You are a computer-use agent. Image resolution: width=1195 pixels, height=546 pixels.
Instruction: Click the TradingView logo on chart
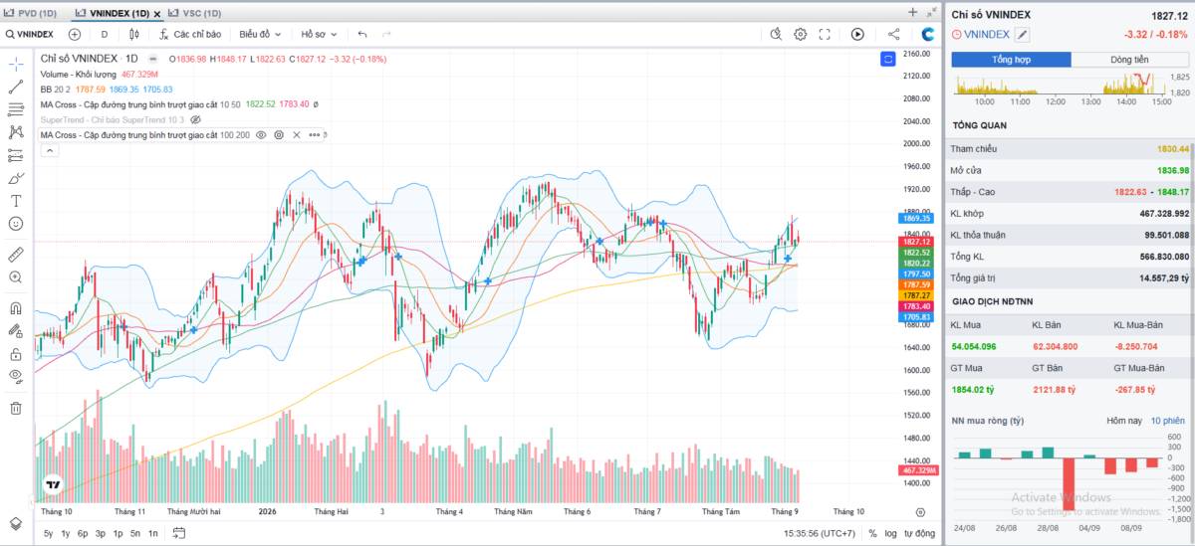(52, 485)
